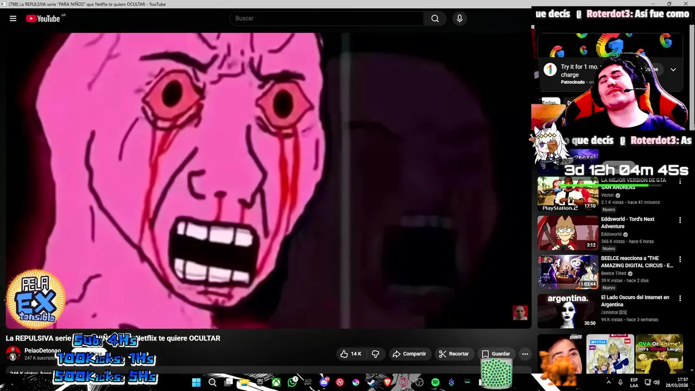
Task: Open Spotify from the taskbar
Action: pos(435,382)
